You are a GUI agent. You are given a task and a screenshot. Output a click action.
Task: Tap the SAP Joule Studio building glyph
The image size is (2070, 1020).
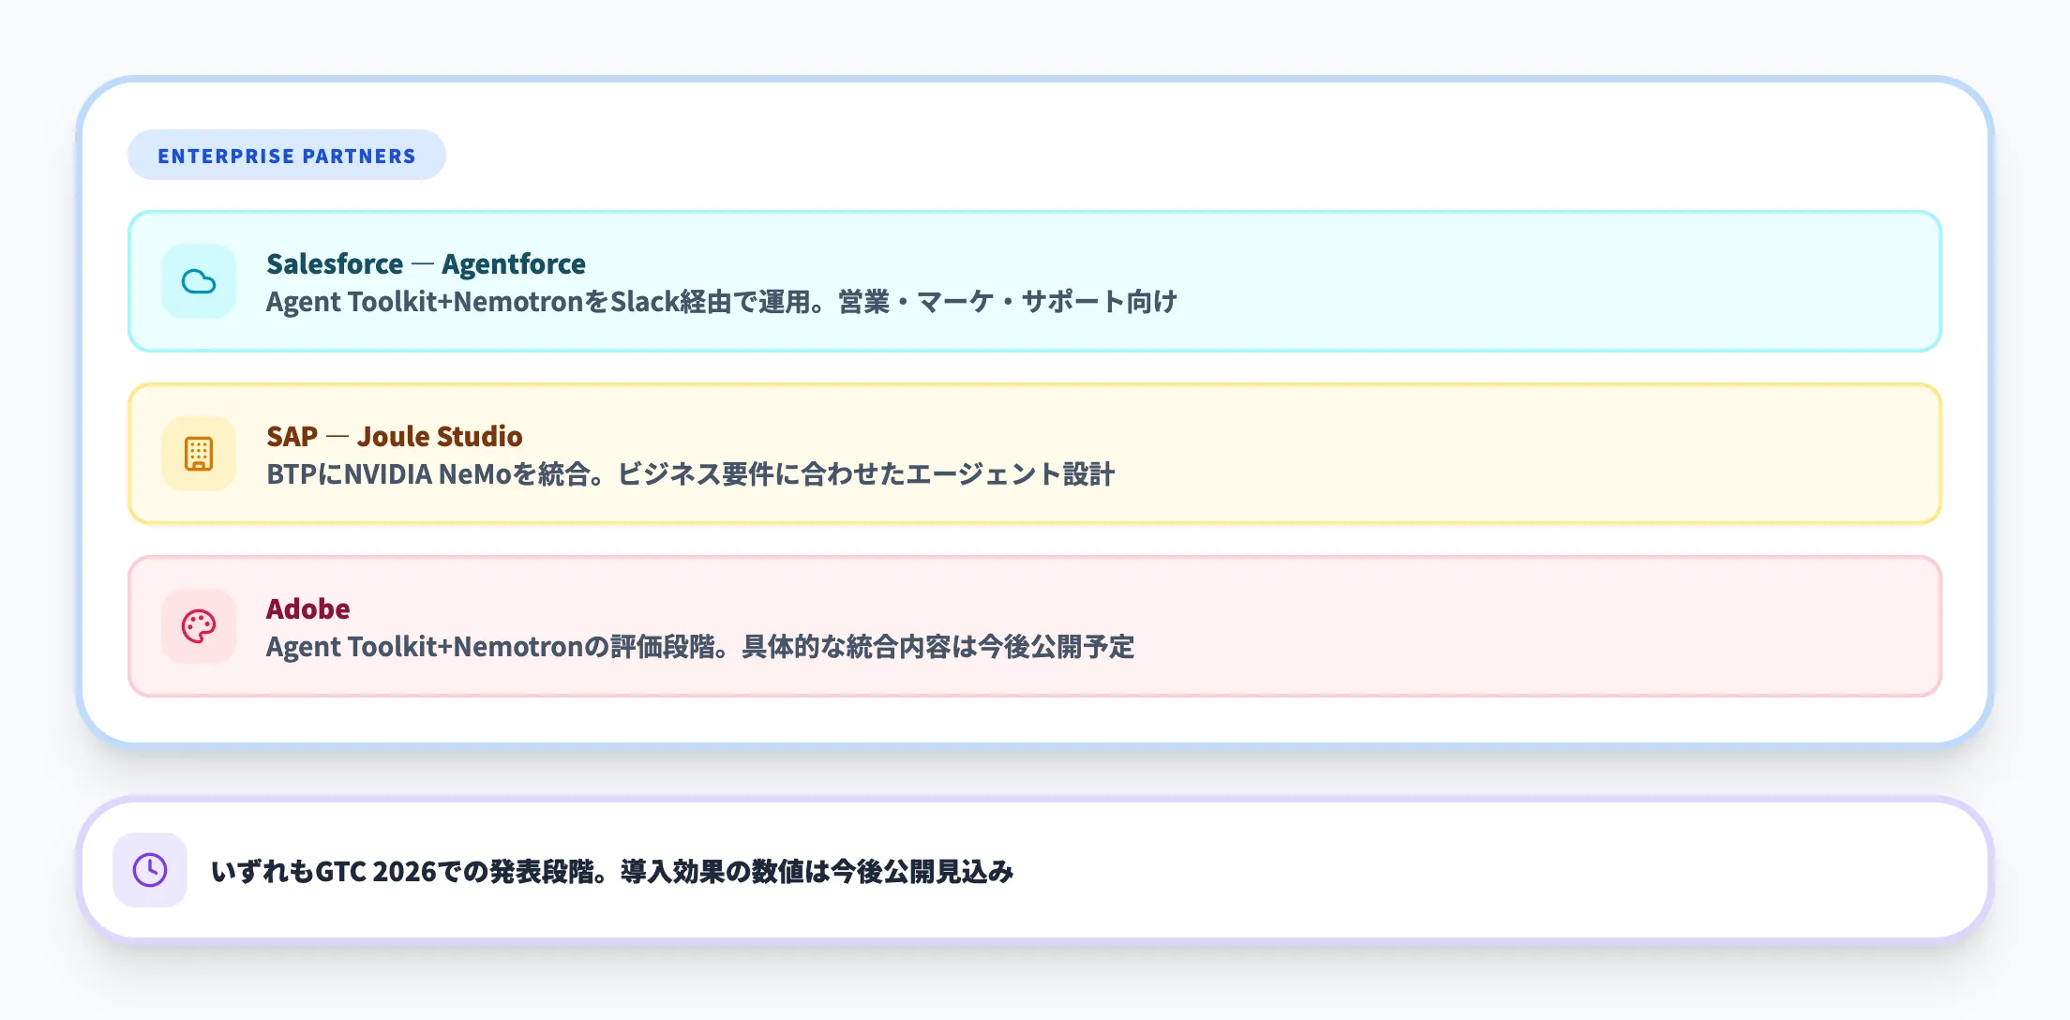tap(198, 454)
